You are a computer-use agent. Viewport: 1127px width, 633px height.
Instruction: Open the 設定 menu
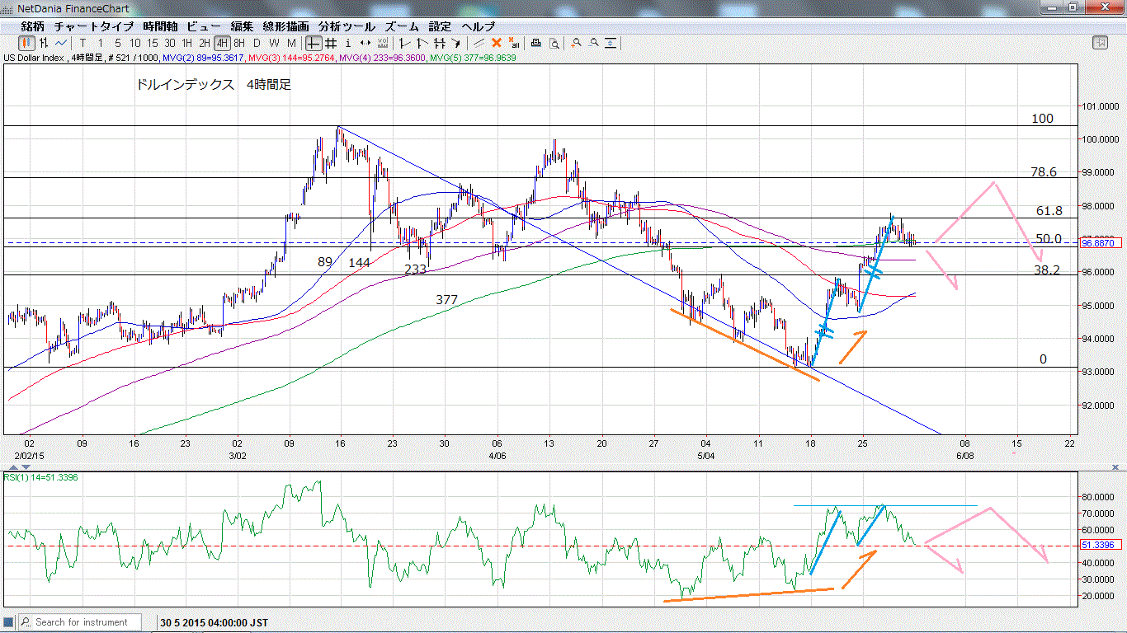pyautogui.click(x=440, y=26)
